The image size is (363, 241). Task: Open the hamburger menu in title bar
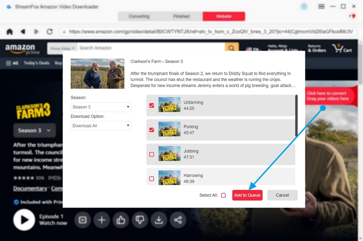click(321, 6)
